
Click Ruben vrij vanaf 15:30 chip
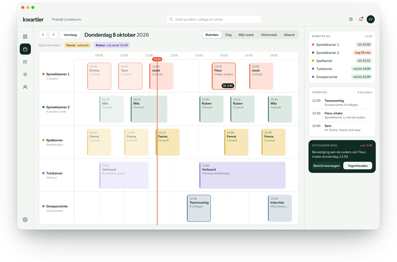pyautogui.click(x=112, y=45)
